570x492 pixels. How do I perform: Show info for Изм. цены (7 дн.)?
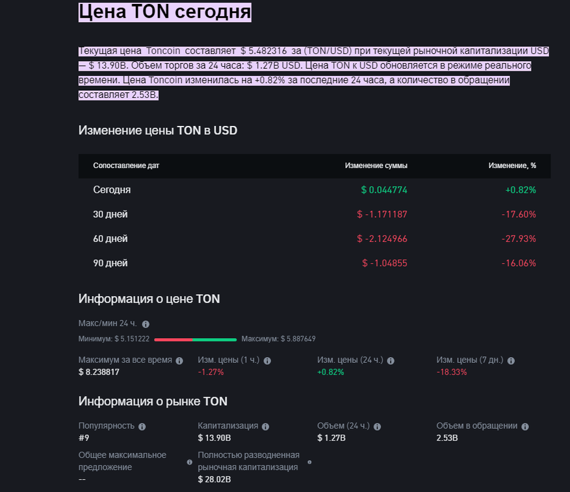[511, 360]
